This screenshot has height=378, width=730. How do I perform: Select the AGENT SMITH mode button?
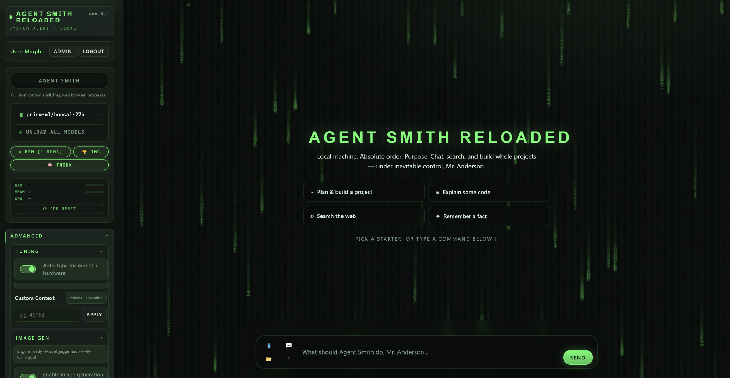pos(60,80)
